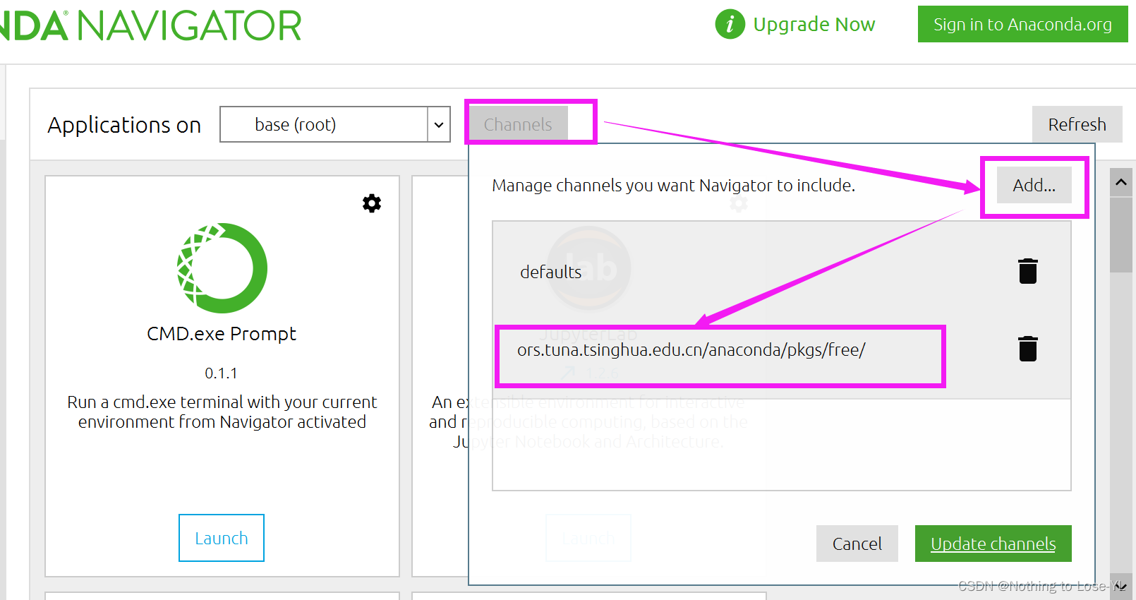Click the Anaconda Navigator logo title
The width and height of the screenshot is (1136, 600).
click(x=150, y=26)
